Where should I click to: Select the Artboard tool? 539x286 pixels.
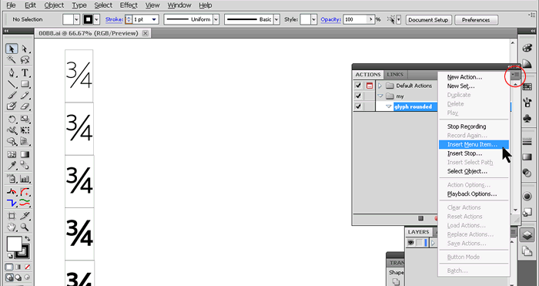click(x=12, y=216)
